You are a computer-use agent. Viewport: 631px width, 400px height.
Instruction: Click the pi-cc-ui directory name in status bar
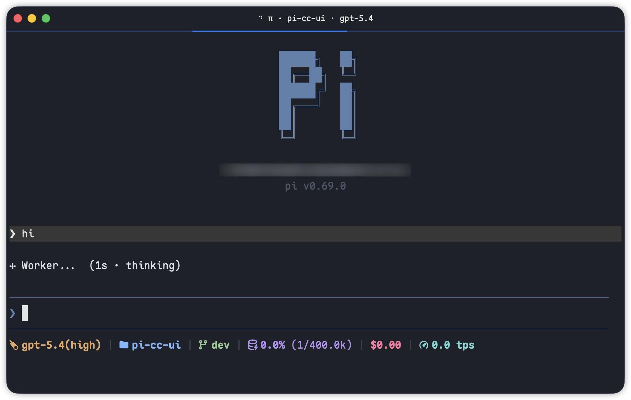[x=156, y=345]
